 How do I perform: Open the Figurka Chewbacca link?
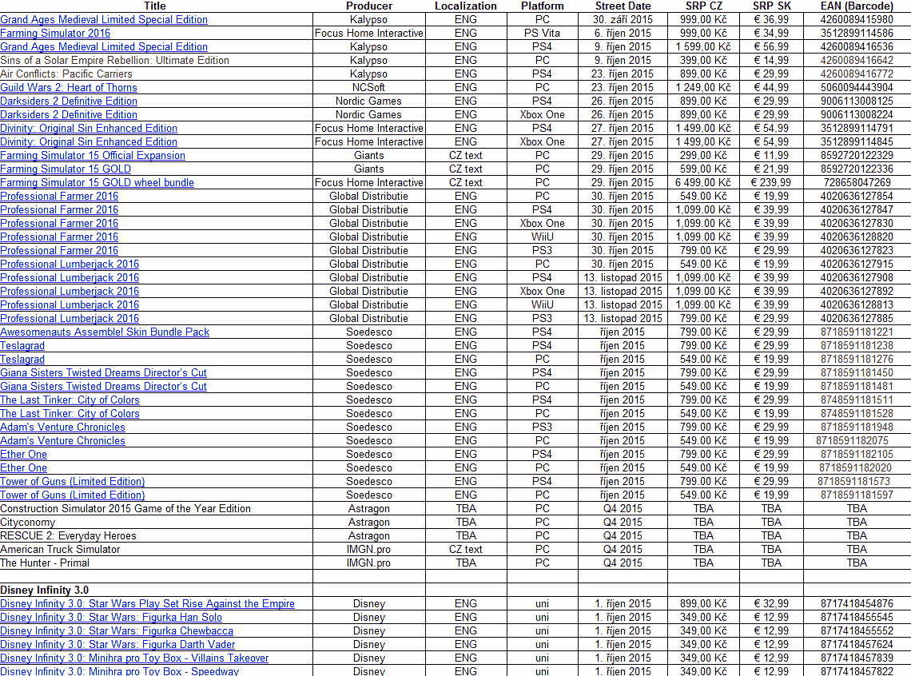click(117, 631)
